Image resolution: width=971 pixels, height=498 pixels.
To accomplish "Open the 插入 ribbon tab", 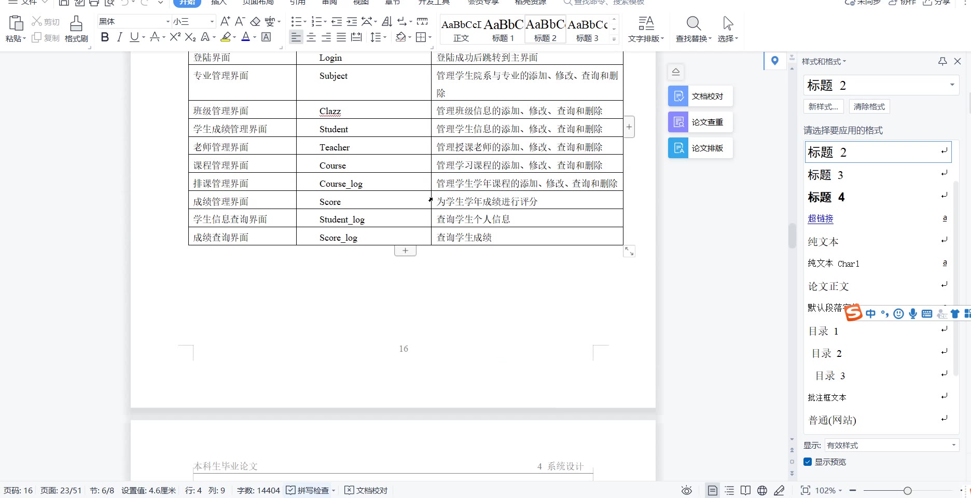I will click(219, 3).
